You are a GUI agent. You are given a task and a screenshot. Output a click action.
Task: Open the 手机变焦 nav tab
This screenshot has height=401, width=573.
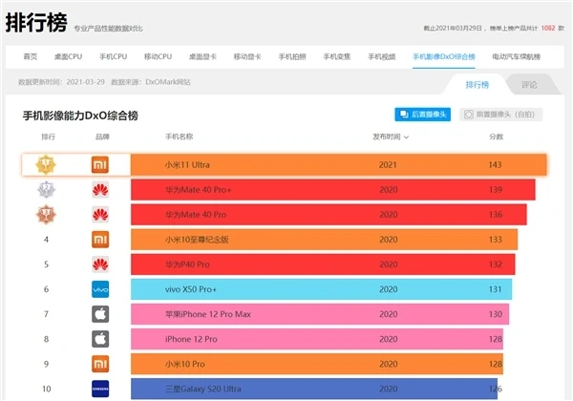coord(337,56)
